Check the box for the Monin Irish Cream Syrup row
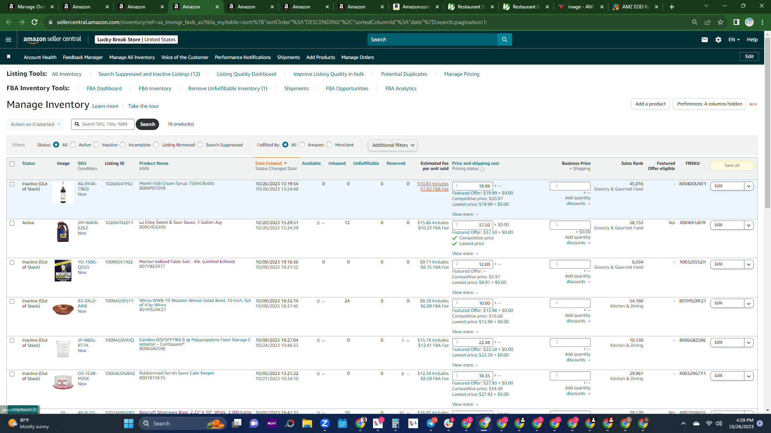This screenshot has height=433, width=771. (x=12, y=184)
